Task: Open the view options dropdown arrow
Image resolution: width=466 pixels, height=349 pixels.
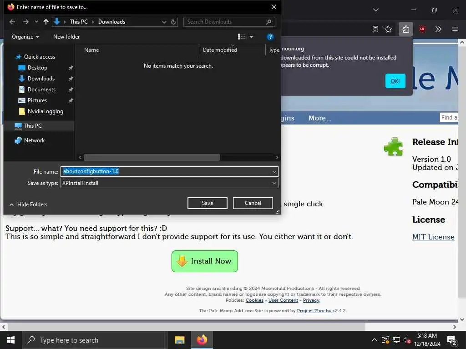Action: (251, 37)
